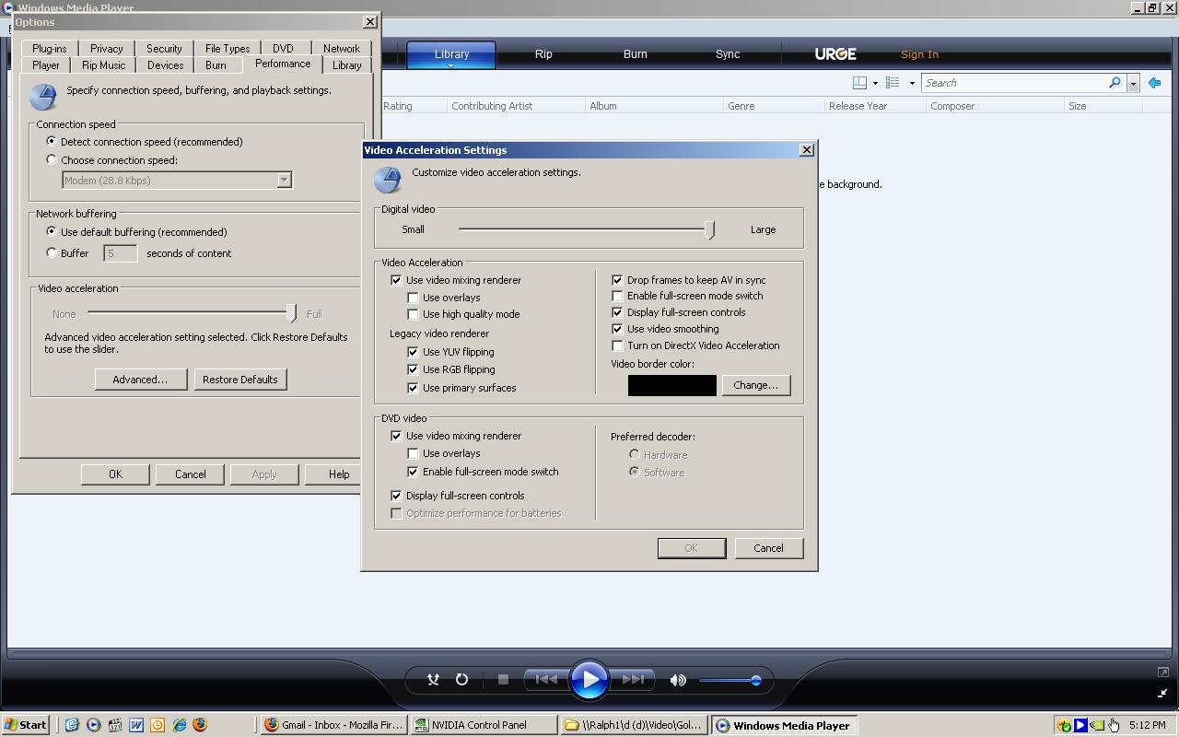Switch to the Rip Music tab

click(102, 64)
